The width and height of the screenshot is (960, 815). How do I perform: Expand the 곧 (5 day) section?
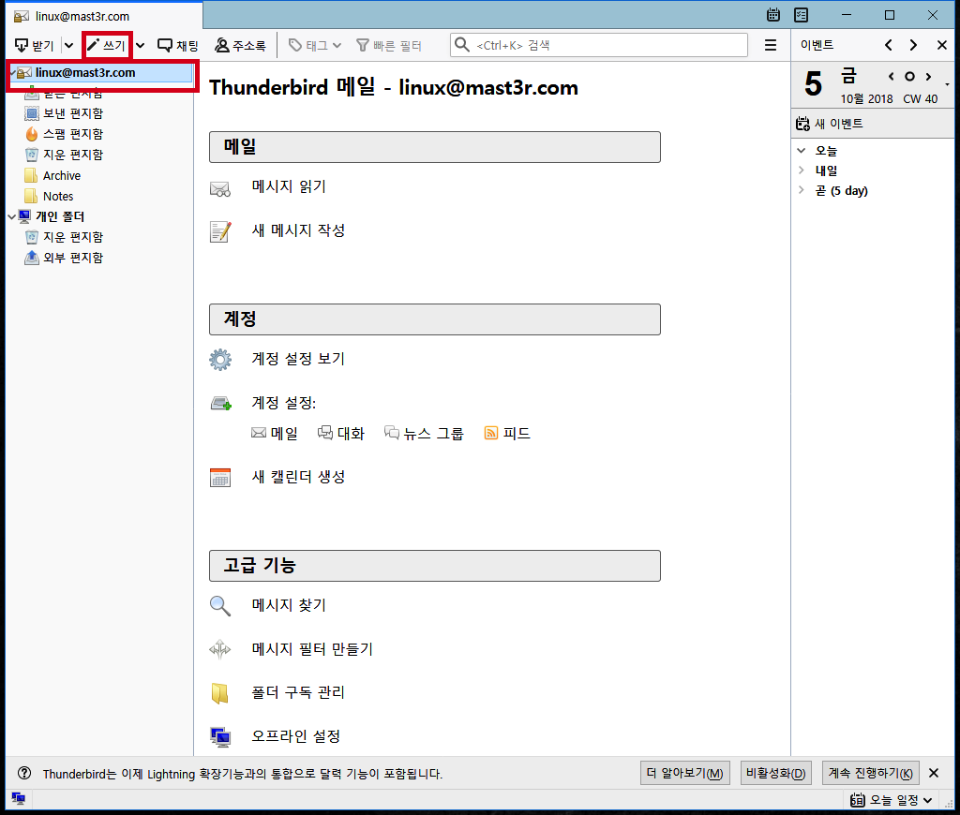[x=801, y=190]
